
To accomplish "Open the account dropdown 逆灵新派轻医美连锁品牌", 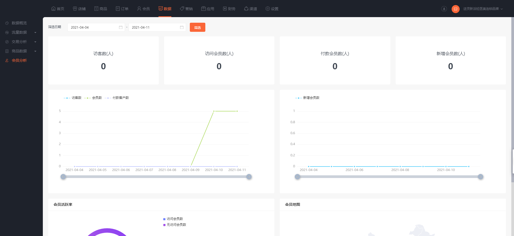I will pos(483,9).
